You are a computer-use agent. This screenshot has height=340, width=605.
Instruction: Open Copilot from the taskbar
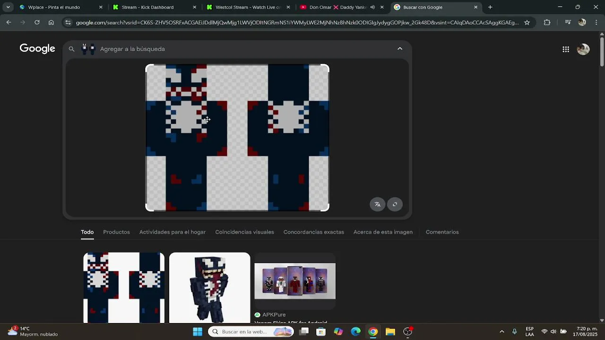click(x=338, y=331)
